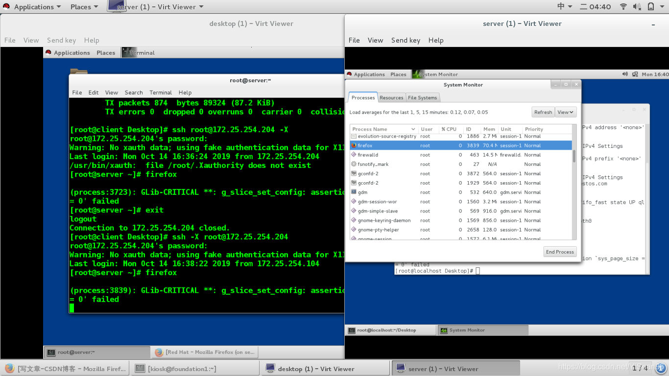Screen dimensions: 669x376
Task: Select the evolution-source-registry process icon
Action: 354,136
